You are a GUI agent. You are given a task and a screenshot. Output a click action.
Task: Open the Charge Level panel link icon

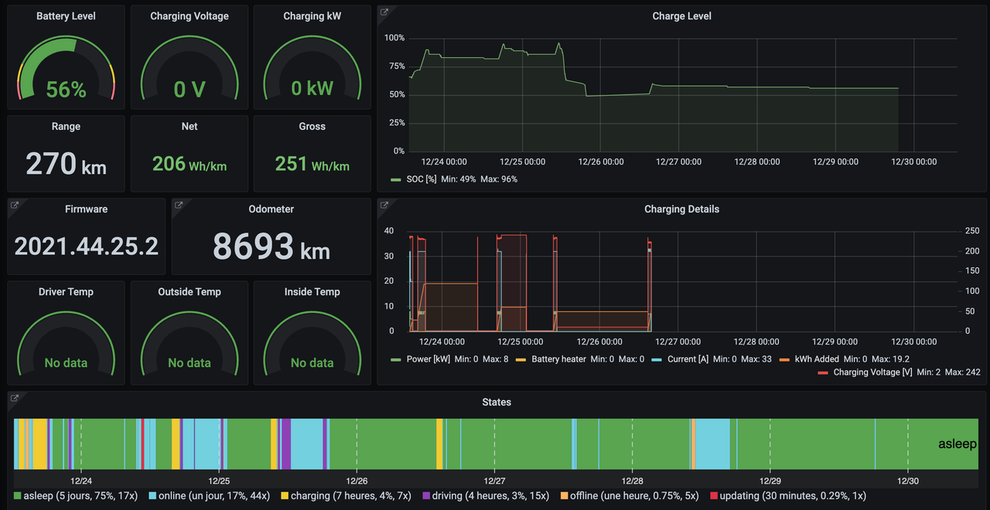coord(384,12)
